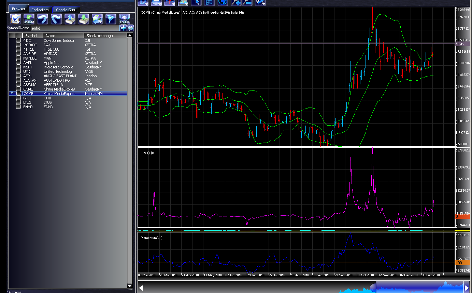Check the AAPL Apple Inc. checkbox

click(x=18, y=63)
